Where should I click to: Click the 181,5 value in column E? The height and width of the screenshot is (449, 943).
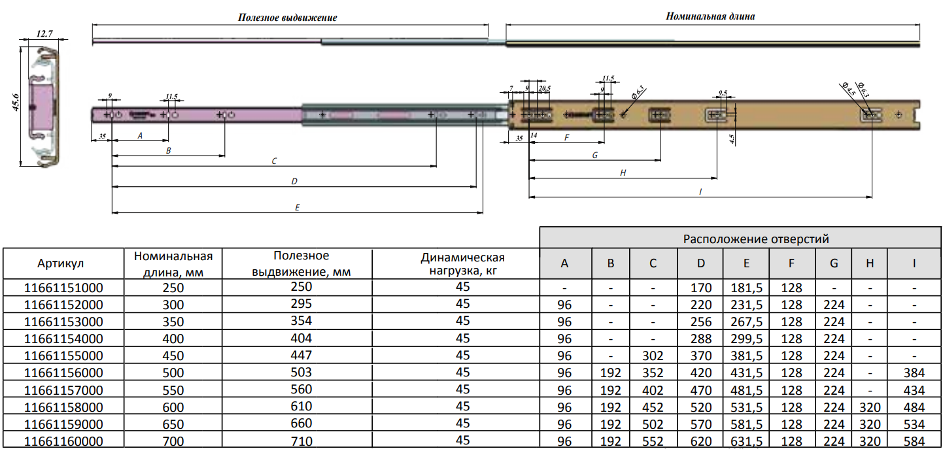(x=746, y=288)
